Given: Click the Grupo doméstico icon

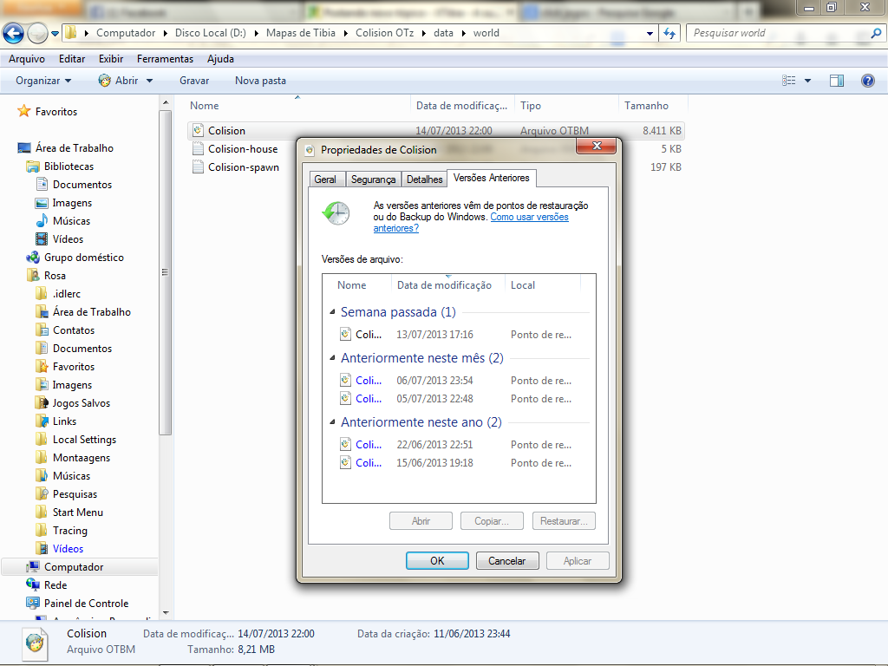Looking at the screenshot, I should pos(33,257).
